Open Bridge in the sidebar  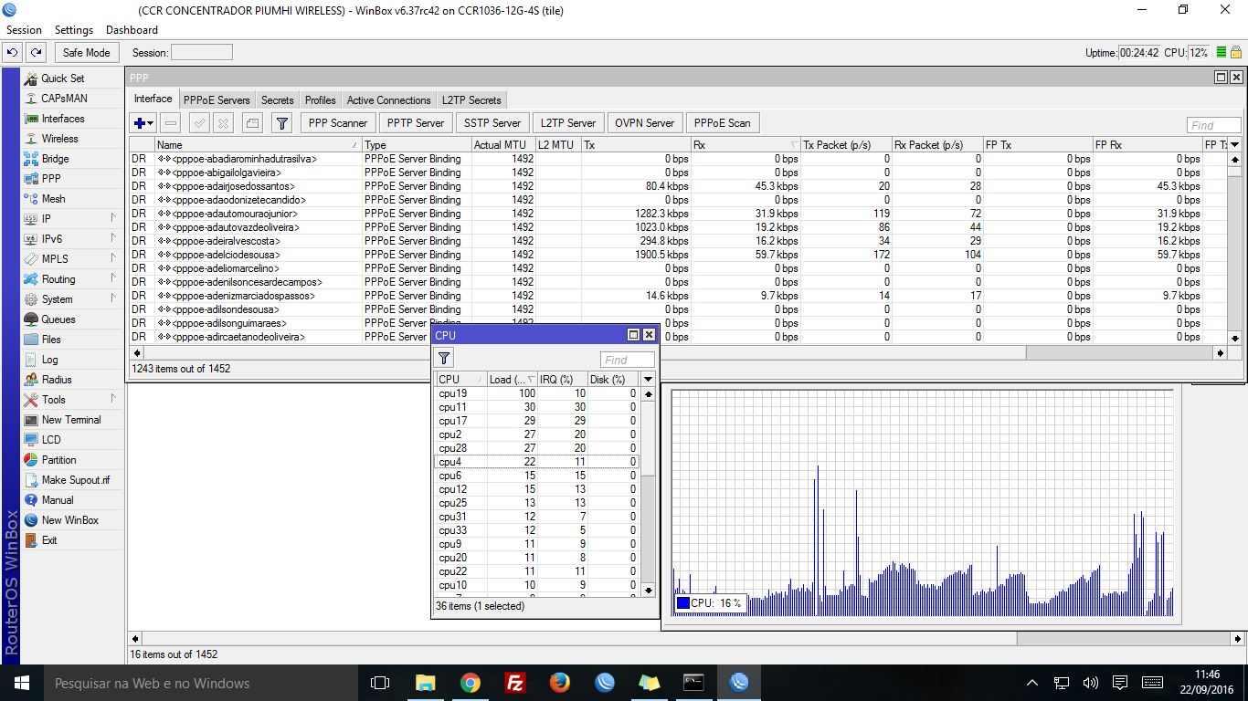pos(55,159)
